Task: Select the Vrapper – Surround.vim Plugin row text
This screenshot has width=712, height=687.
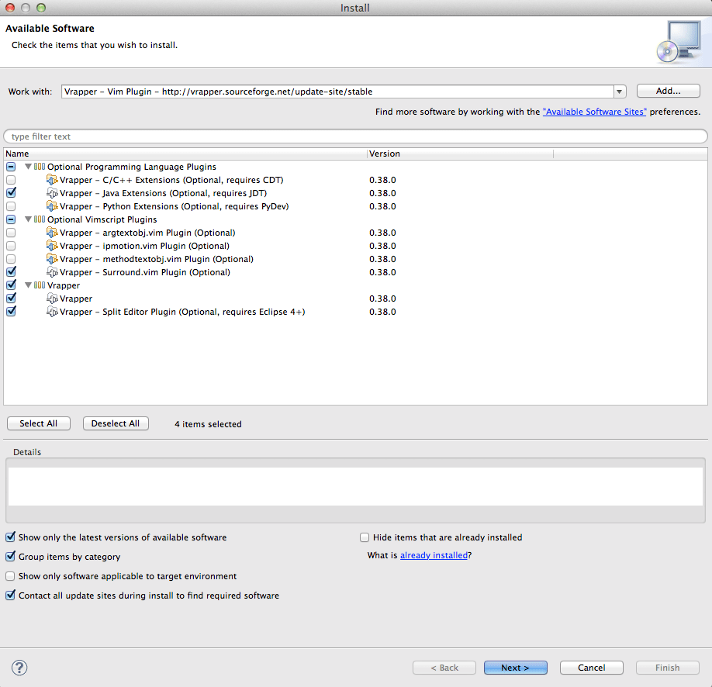Action: (x=145, y=272)
